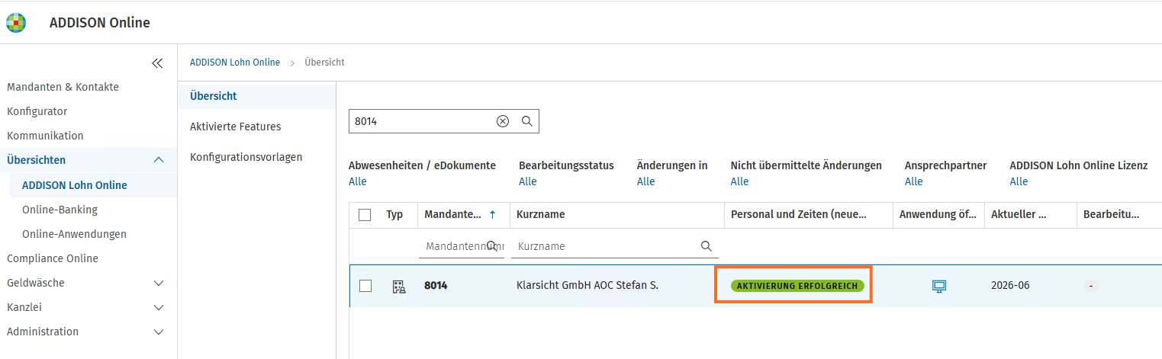
Task: Click the Typ column header
Action: coord(394,215)
